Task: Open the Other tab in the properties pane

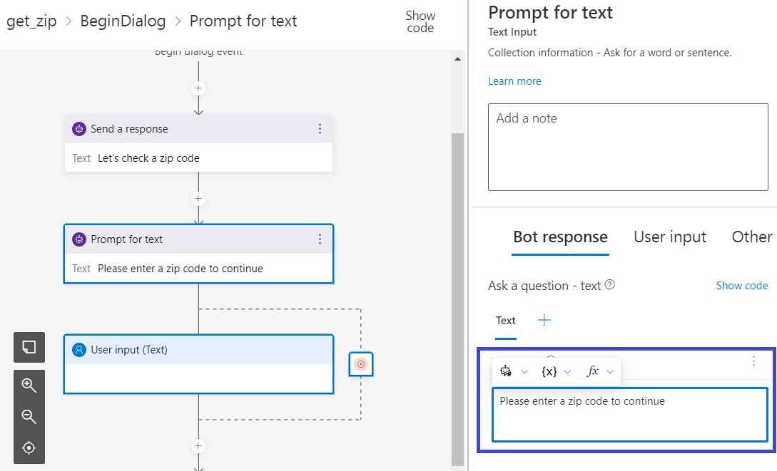Action: (751, 237)
